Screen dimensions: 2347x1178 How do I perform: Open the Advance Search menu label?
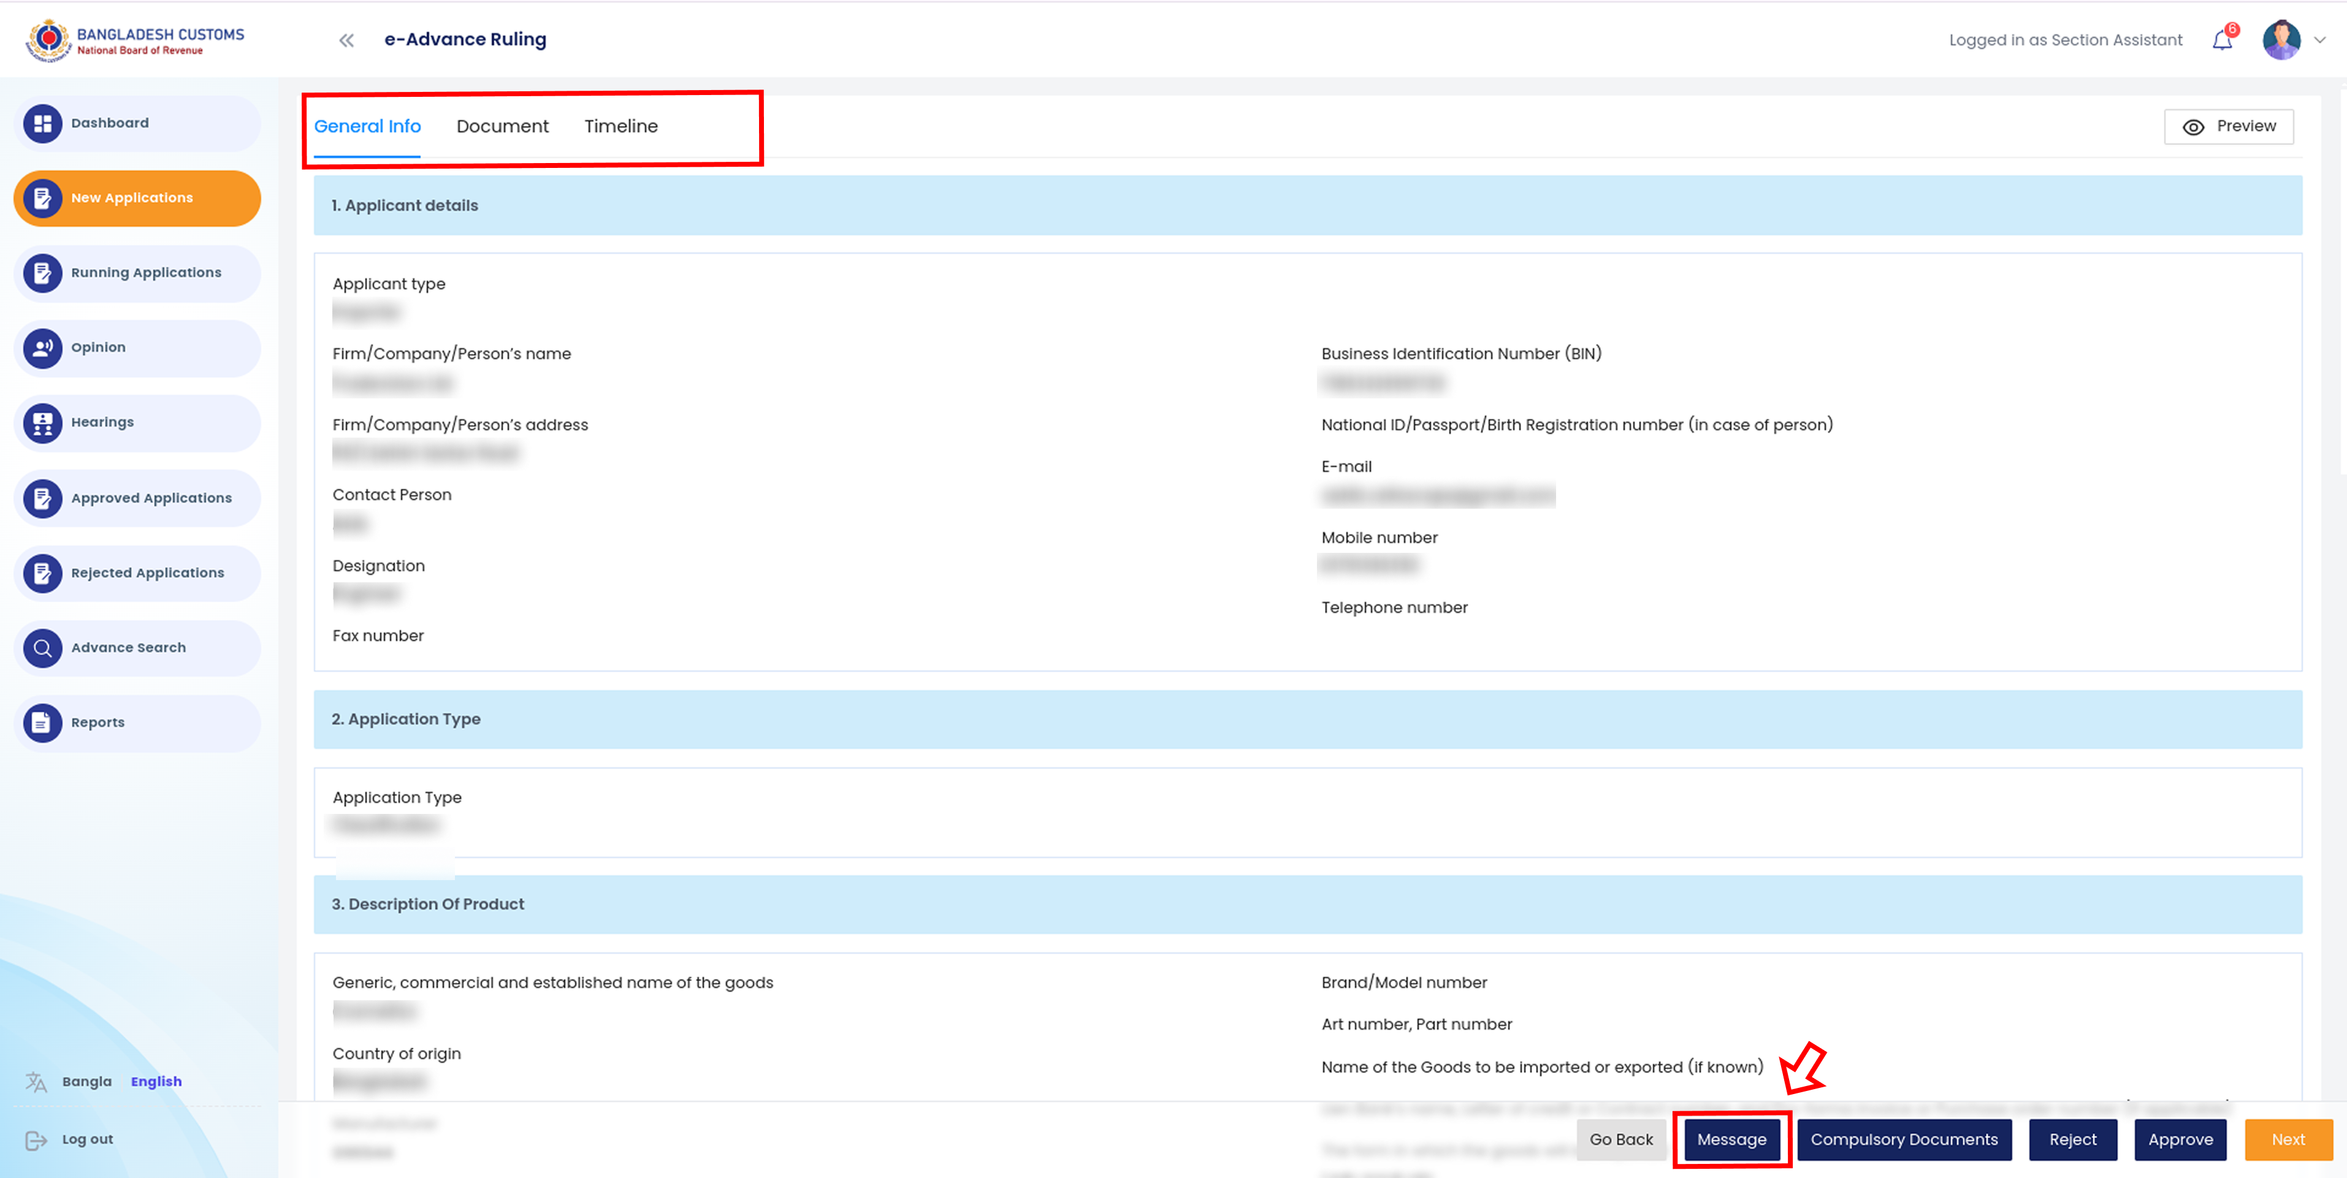pyautogui.click(x=129, y=647)
